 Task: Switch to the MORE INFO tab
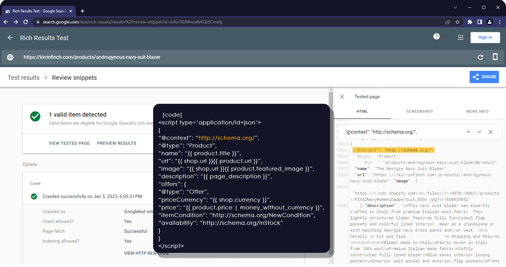477,111
